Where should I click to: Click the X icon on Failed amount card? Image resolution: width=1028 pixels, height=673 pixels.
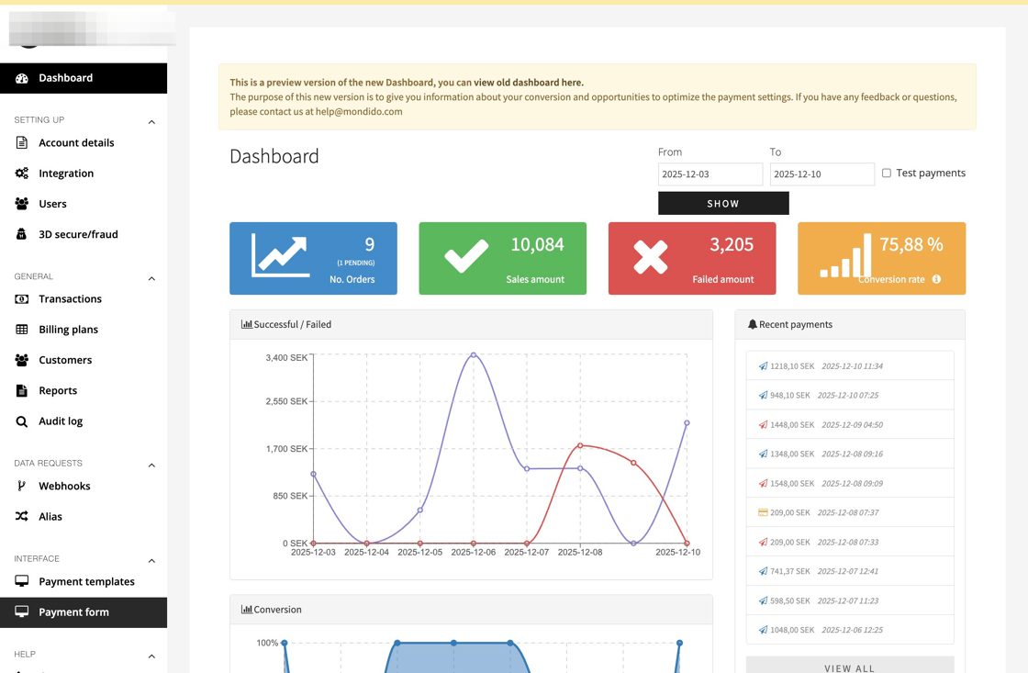click(651, 256)
